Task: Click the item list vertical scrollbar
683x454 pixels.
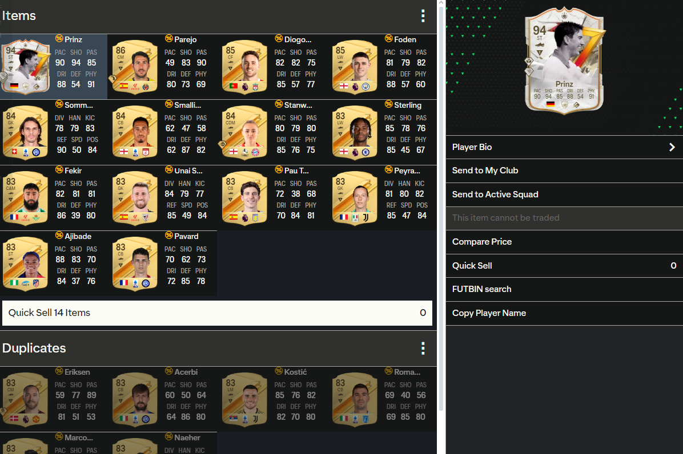Action: [x=441, y=209]
